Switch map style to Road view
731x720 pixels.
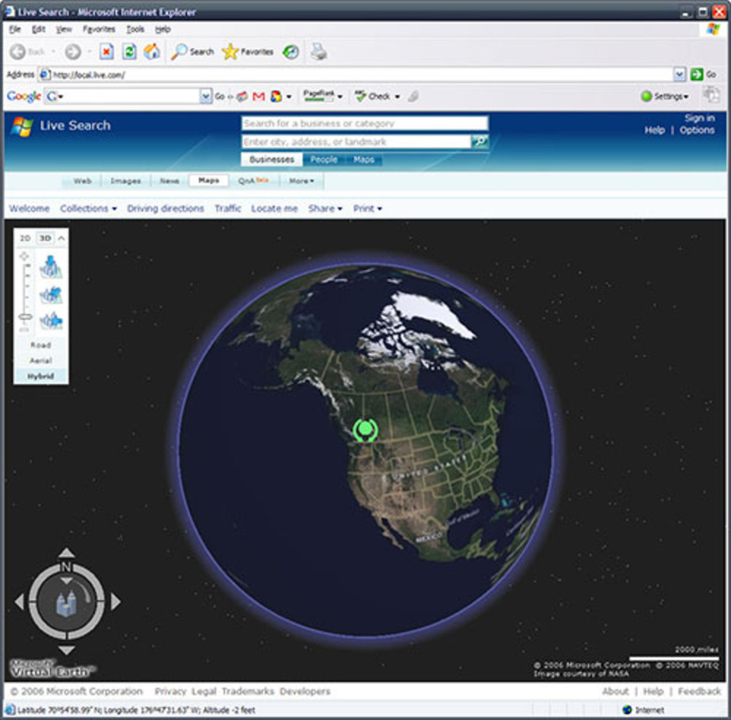click(x=40, y=345)
